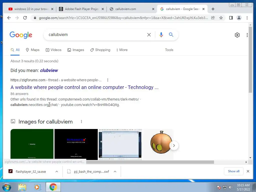Image resolution: width=256 pixels, height=192 pixels.
Task: Clear the search box text
Action: (149, 34)
